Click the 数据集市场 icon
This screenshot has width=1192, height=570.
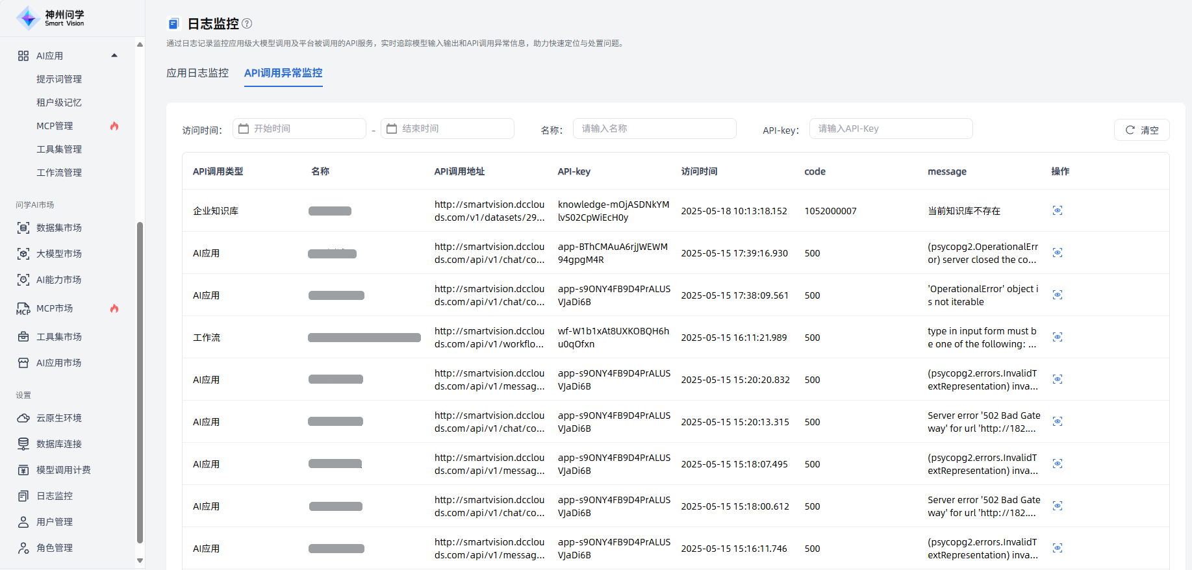(23, 228)
